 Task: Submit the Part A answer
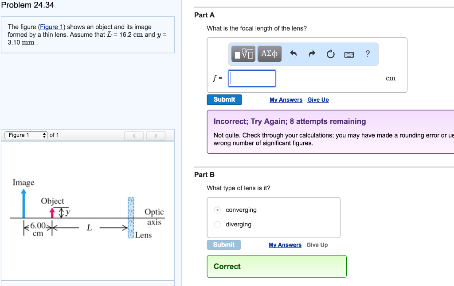pos(224,99)
